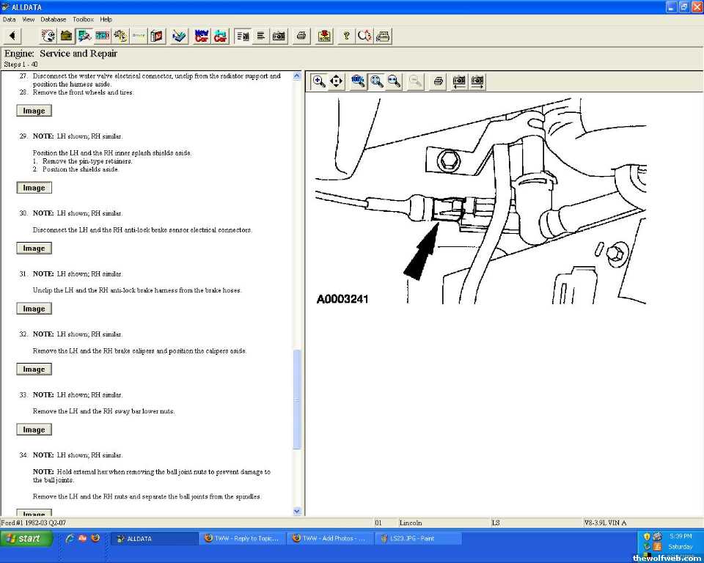The height and width of the screenshot is (563, 704).
Task: Click the scrollbar up arrow in steps pane
Action: [x=297, y=76]
